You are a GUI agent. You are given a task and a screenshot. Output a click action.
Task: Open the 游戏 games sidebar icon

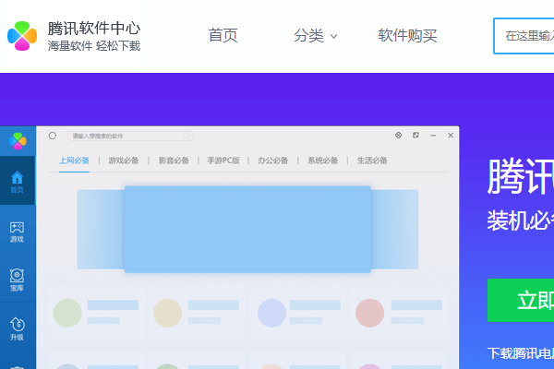(x=17, y=232)
